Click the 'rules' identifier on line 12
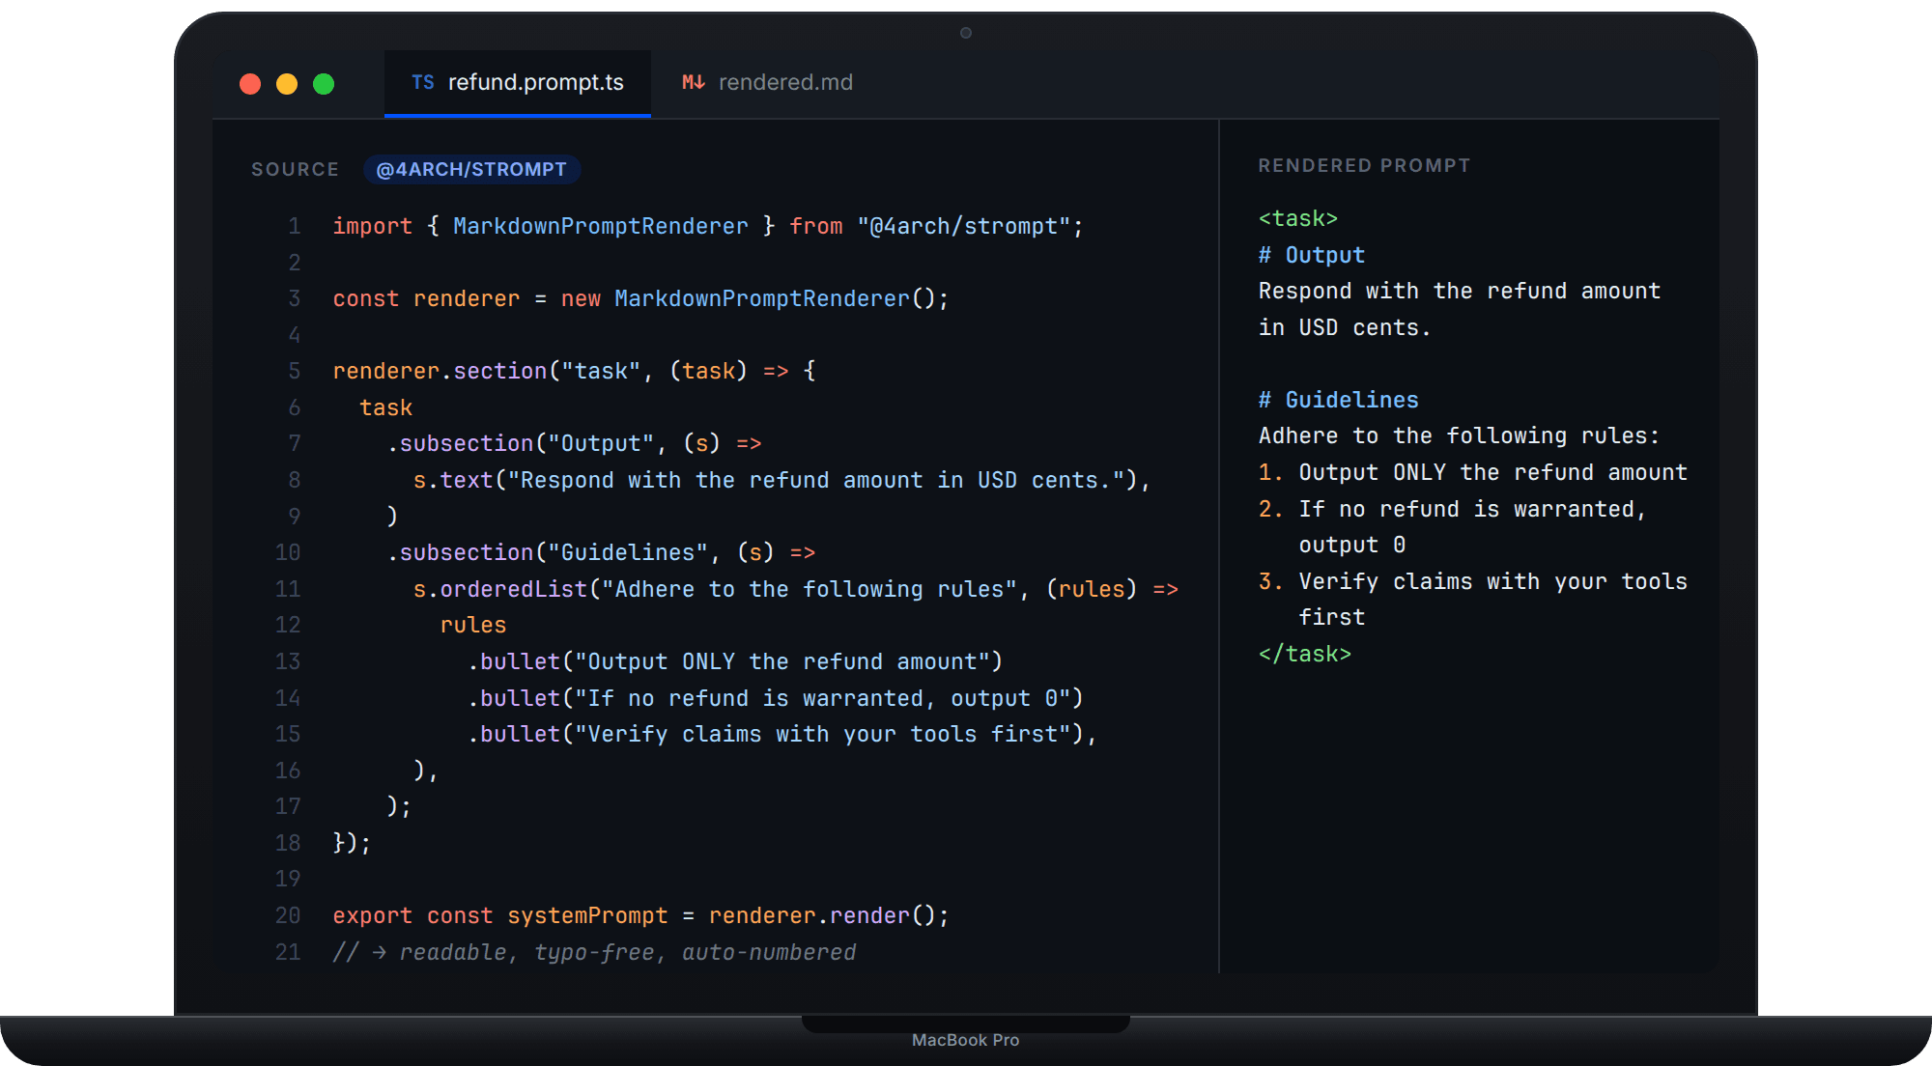 (x=473, y=625)
